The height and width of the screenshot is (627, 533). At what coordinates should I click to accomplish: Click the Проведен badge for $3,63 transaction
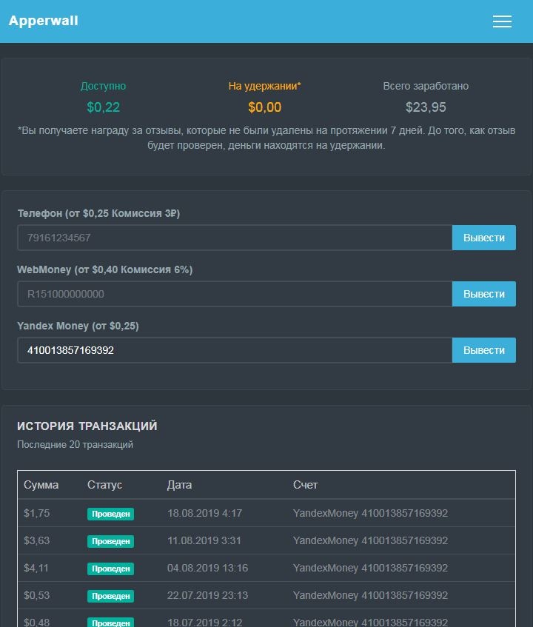point(111,541)
